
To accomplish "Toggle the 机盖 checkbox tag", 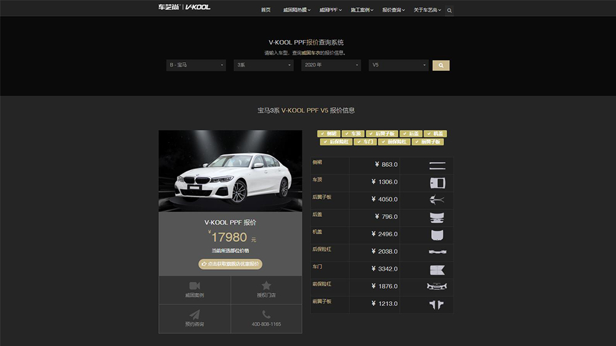I will coord(436,134).
